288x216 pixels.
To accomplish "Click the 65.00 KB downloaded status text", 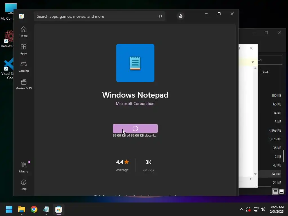I will (135, 135).
